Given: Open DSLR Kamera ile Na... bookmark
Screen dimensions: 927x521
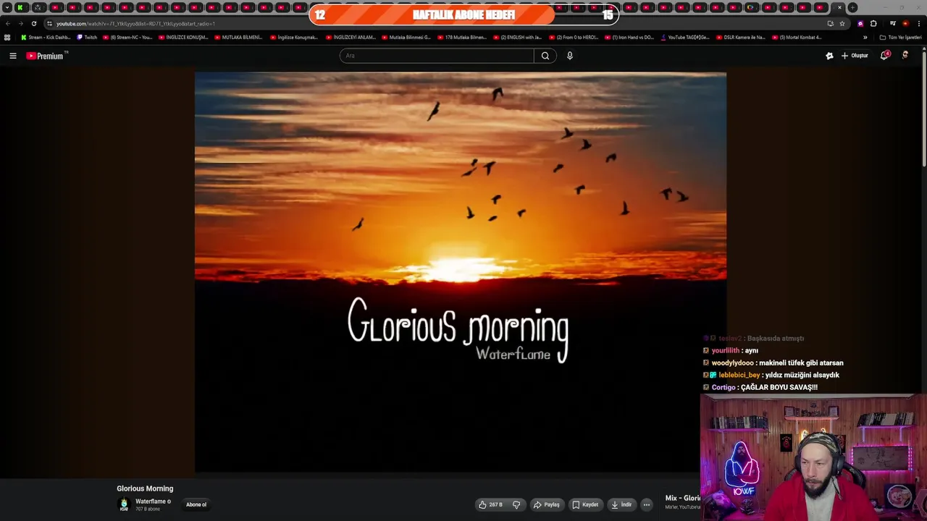Looking at the screenshot, I should (x=740, y=37).
